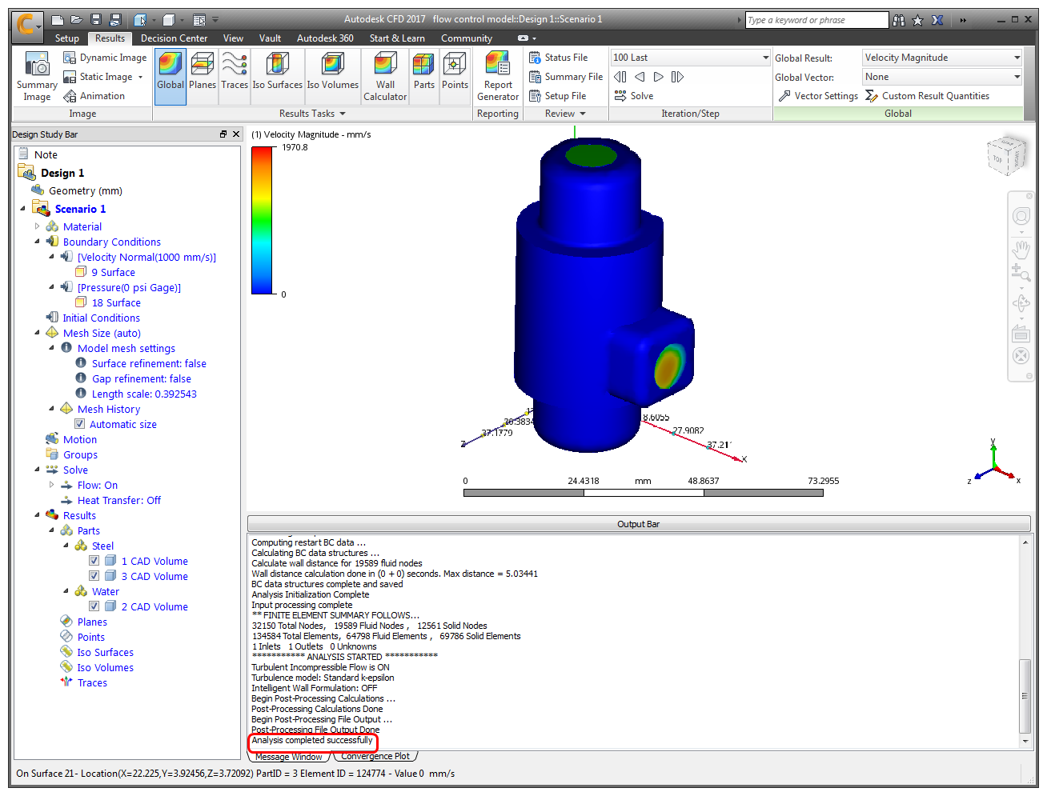This screenshot has width=1047, height=796.
Task: Click the Save icon in the quick access toolbar
Action: (96, 20)
